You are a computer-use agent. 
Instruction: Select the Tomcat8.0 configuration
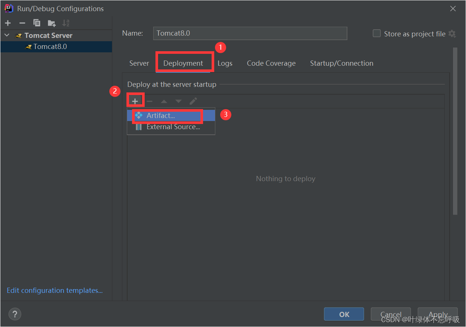pos(56,47)
